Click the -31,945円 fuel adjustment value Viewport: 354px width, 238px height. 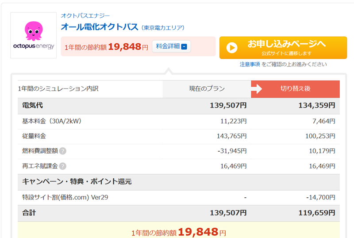[x=232, y=151]
